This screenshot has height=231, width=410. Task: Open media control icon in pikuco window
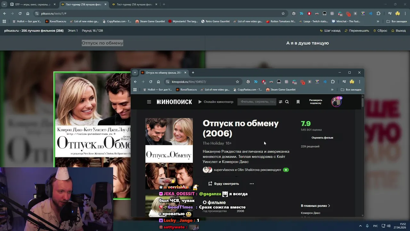point(390,13)
